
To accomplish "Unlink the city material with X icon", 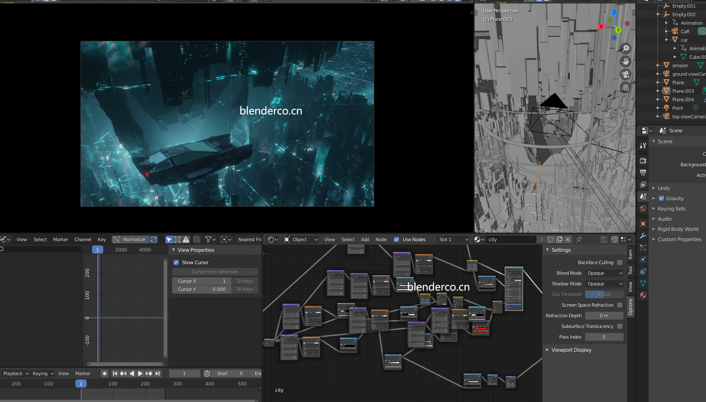I will point(568,239).
